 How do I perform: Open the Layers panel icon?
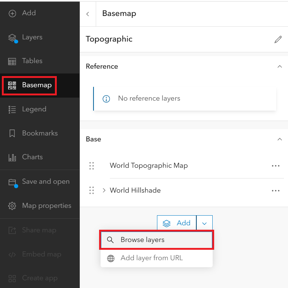coord(12,37)
